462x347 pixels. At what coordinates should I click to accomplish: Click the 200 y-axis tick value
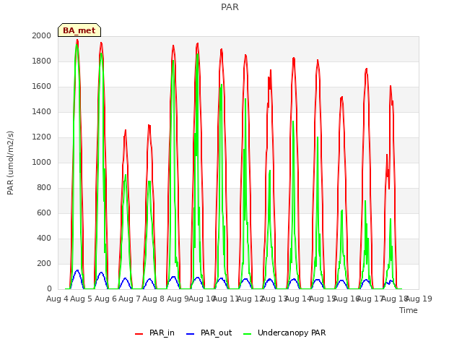click(x=44, y=263)
